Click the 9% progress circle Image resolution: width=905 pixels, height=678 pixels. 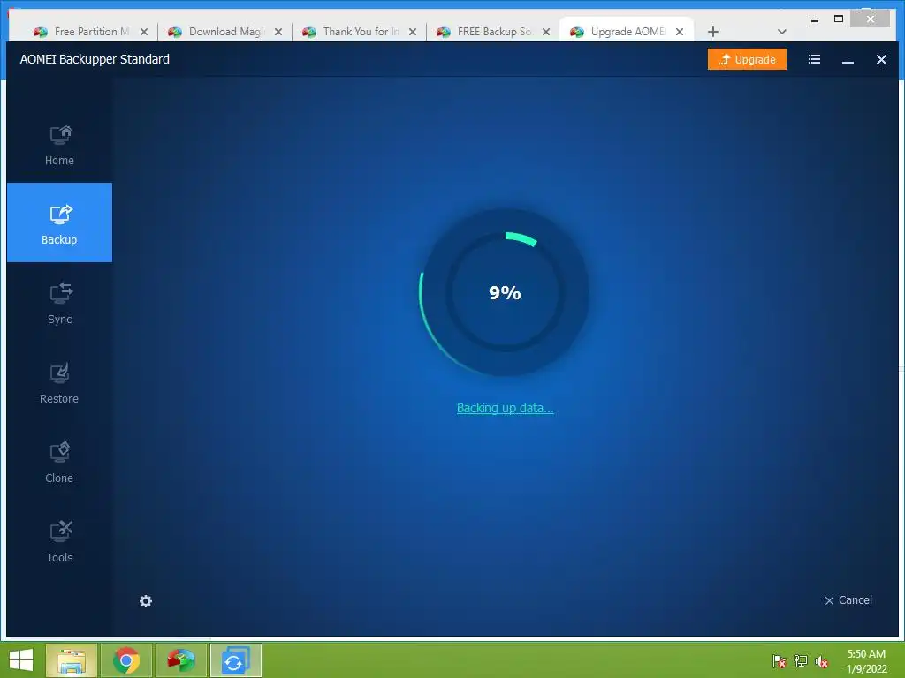(505, 292)
